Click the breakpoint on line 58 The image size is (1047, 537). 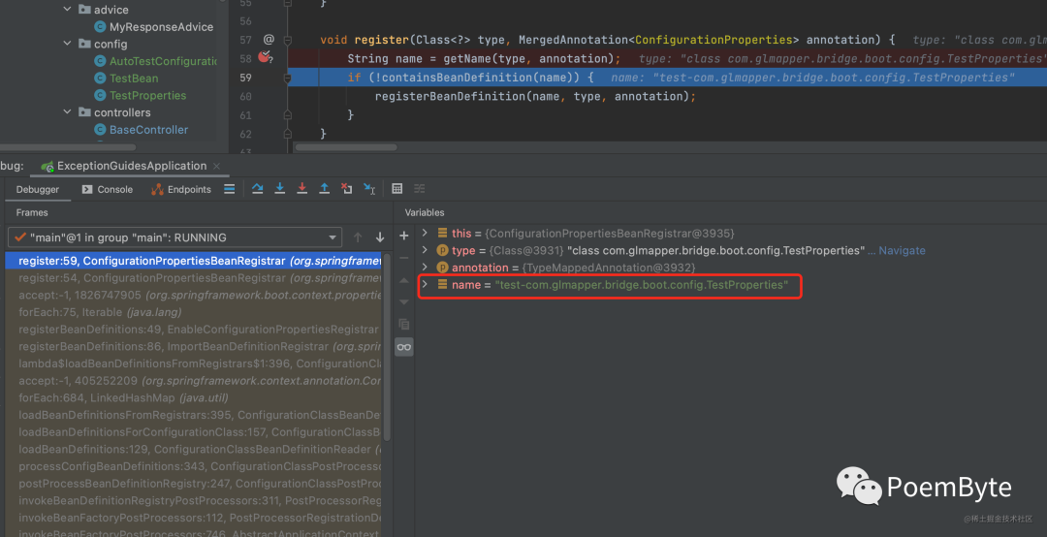[x=265, y=57]
